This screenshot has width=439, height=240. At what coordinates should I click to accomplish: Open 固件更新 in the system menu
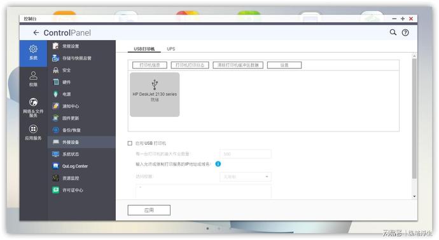pyautogui.click(x=81, y=118)
